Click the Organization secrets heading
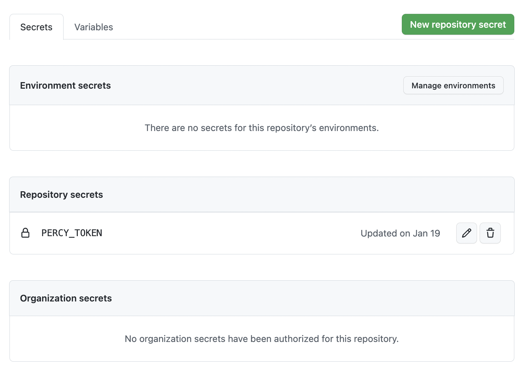This screenshot has width=526, height=373. [x=66, y=298]
